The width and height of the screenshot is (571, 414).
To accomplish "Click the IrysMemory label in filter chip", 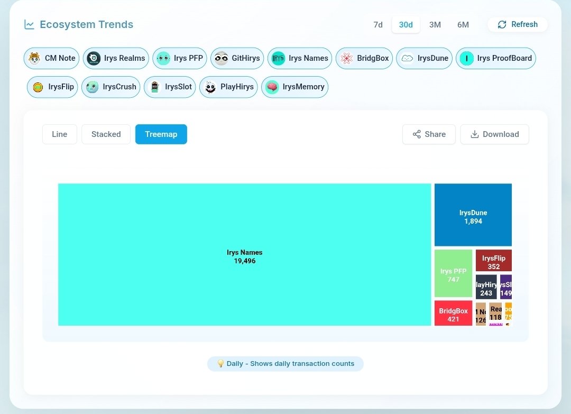I will [303, 87].
